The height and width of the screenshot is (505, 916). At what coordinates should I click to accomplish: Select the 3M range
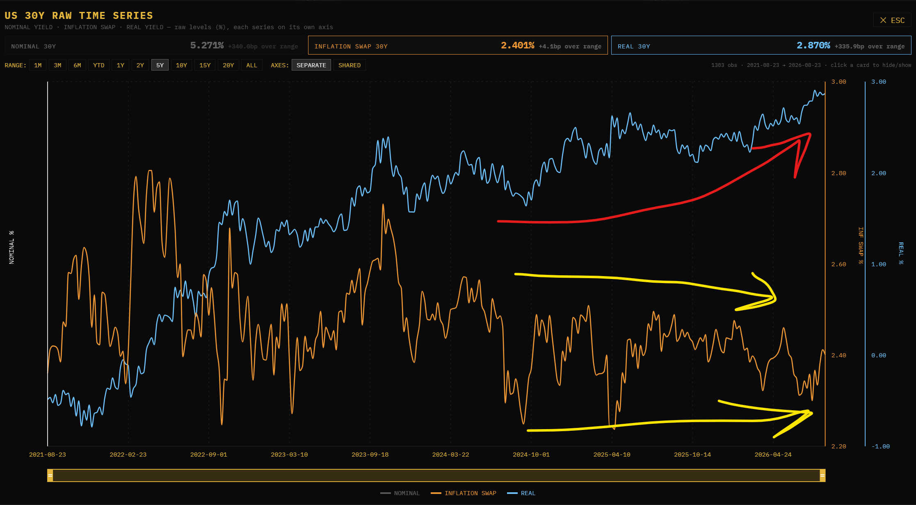click(x=57, y=65)
